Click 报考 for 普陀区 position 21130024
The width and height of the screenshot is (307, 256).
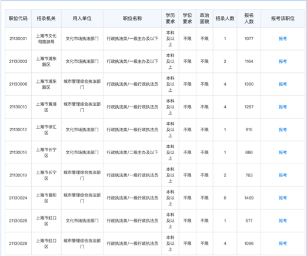283,198
